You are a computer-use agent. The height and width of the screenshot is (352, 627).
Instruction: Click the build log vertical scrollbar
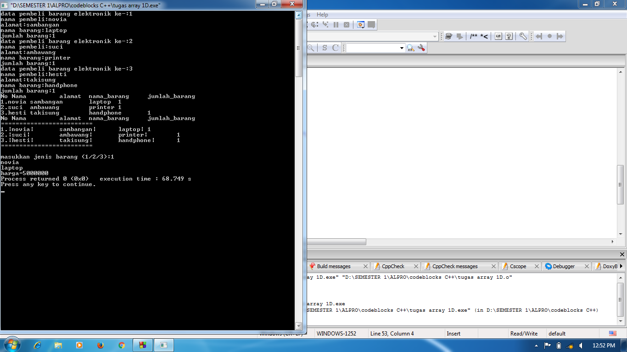pyautogui.click(x=621, y=299)
